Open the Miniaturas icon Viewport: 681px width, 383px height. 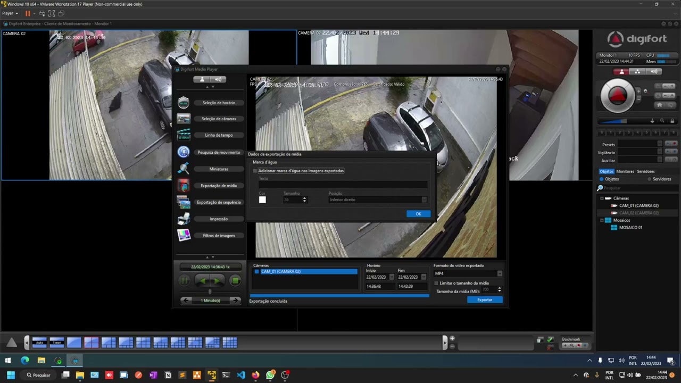point(184,169)
